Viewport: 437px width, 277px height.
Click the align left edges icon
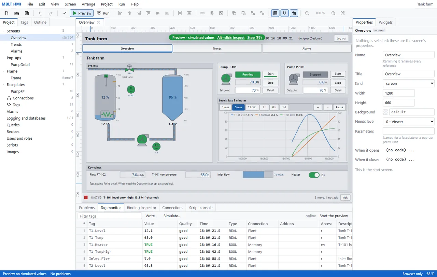pyautogui.click(x=120, y=13)
